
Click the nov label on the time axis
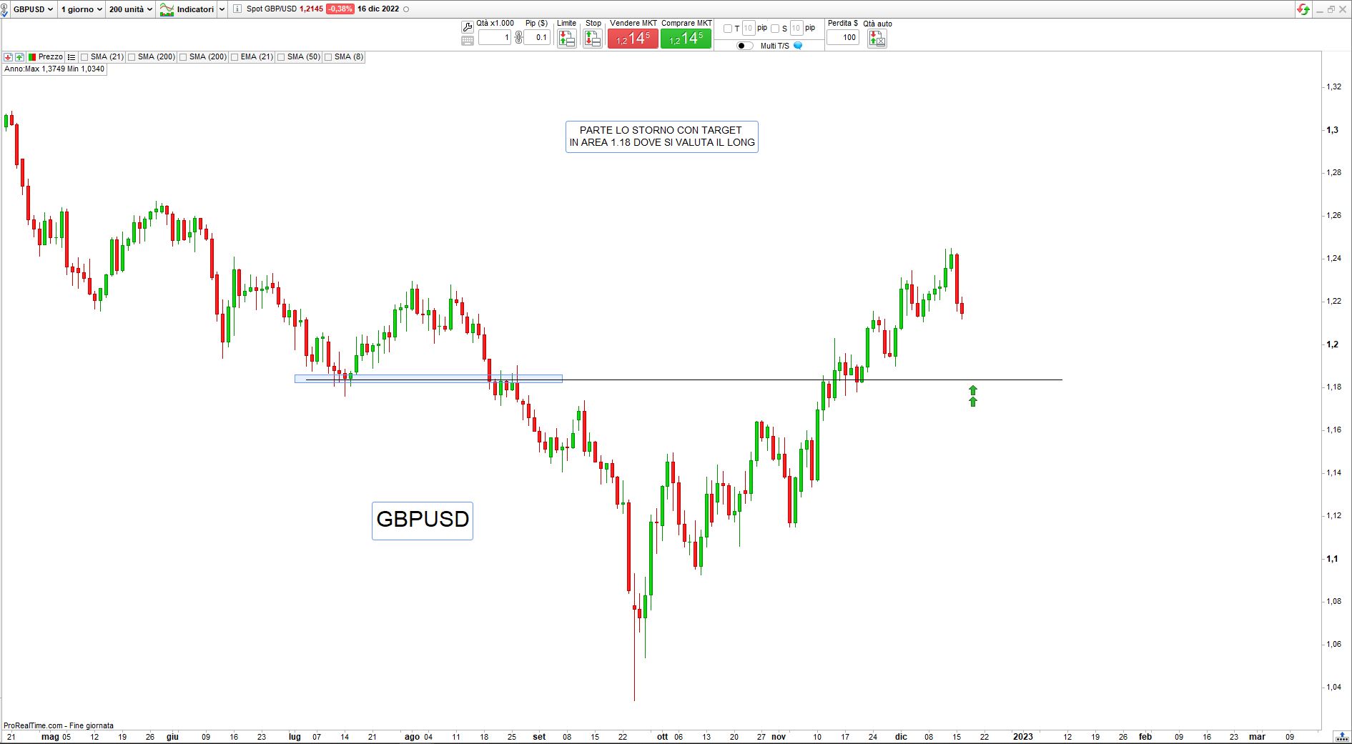tap(779, 737)
